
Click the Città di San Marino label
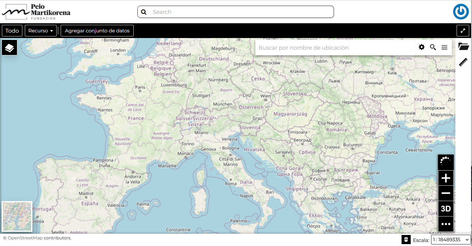pyautogui.click(x=230, y=161)
